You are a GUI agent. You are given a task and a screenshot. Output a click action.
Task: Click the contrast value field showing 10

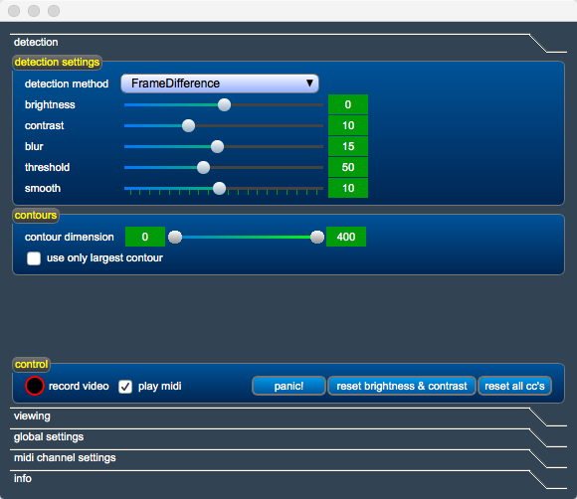coord(348,125)
